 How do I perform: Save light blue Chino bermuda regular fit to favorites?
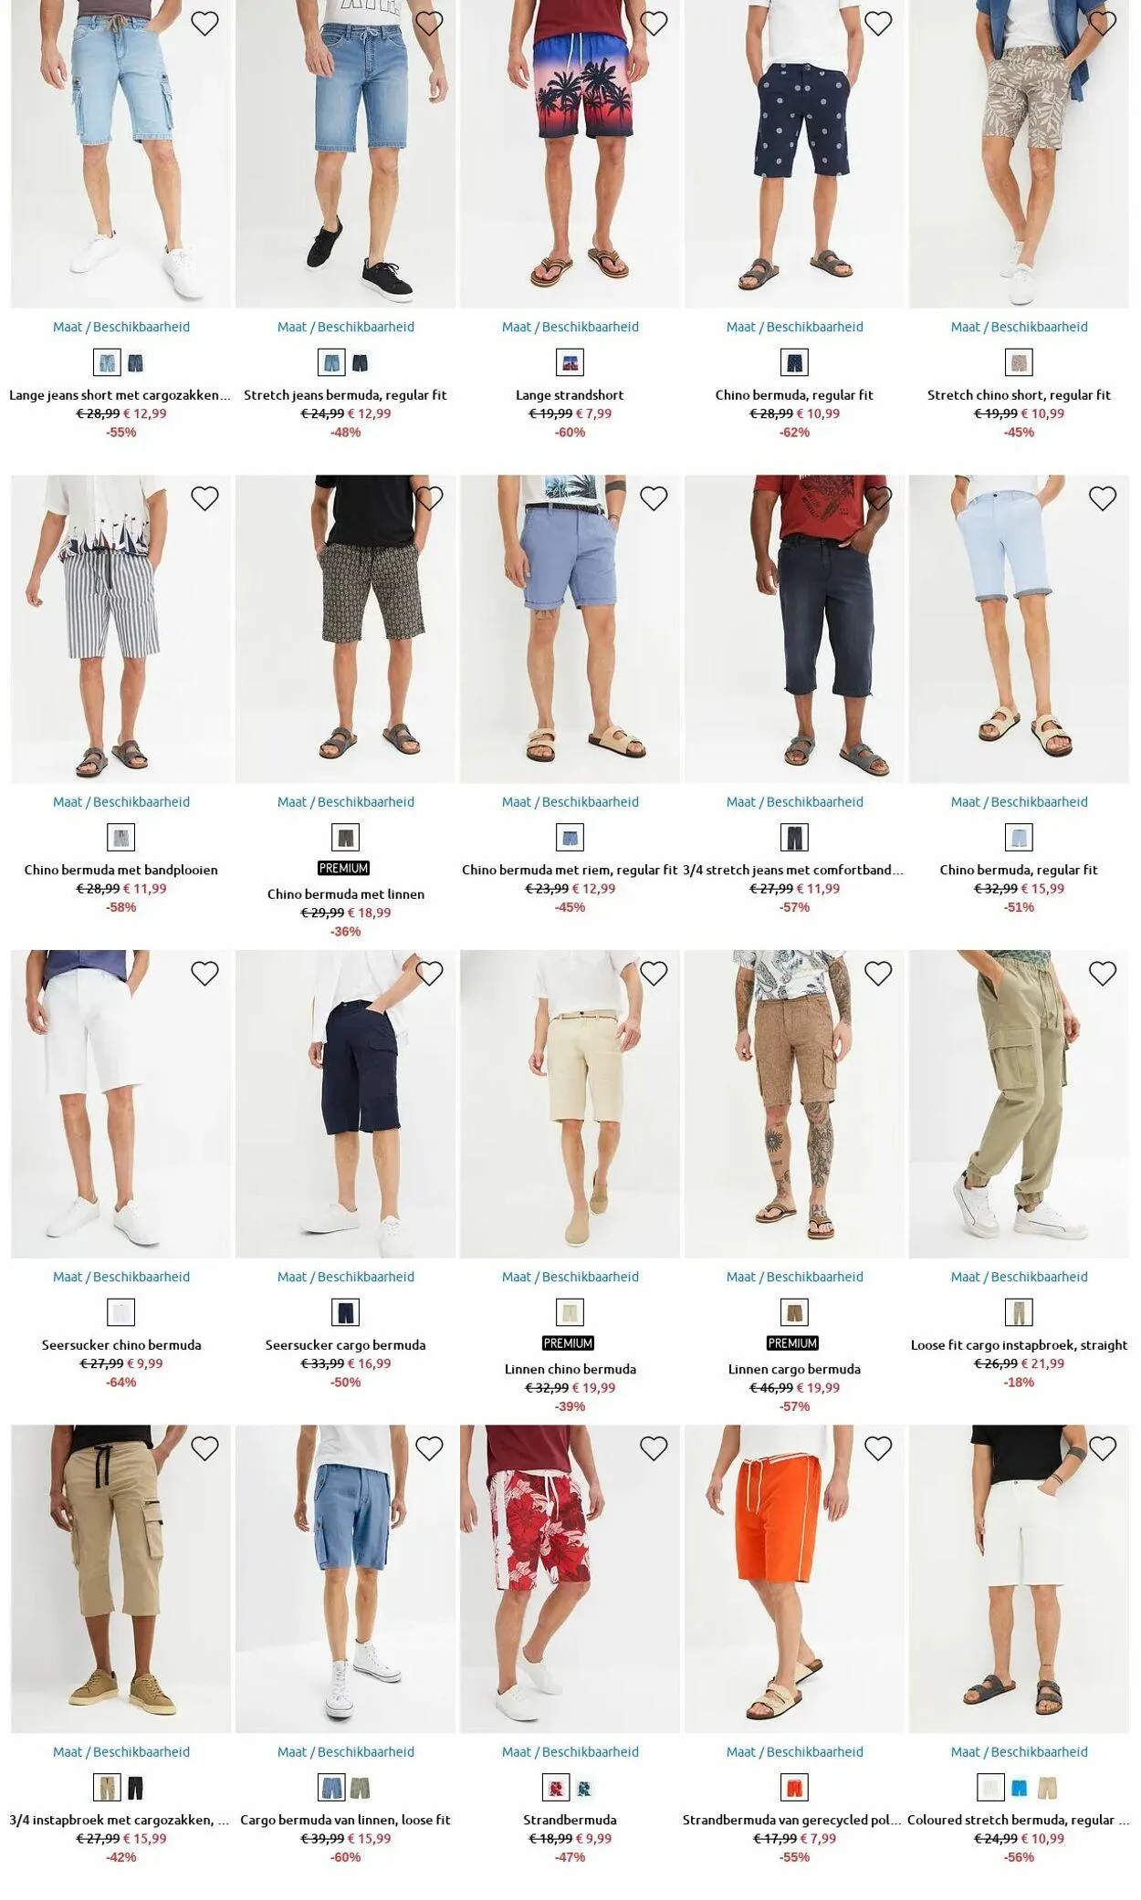[1103, 498]
